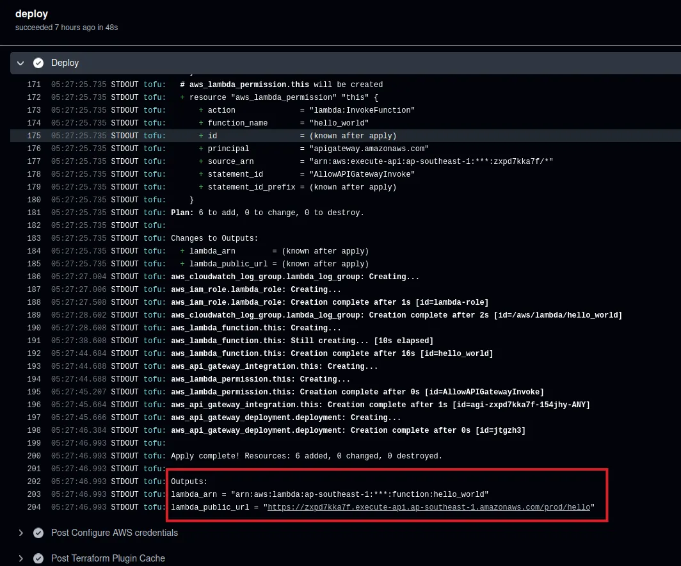The image size is (681, 566).
Task: Click log line number 175
Action: point(34,136)
